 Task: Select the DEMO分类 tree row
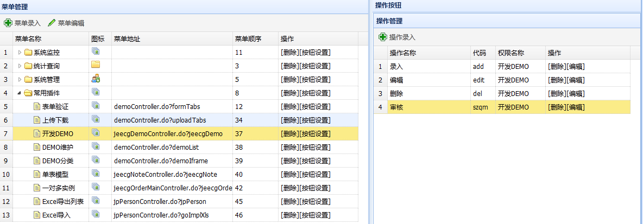[179, 161]
